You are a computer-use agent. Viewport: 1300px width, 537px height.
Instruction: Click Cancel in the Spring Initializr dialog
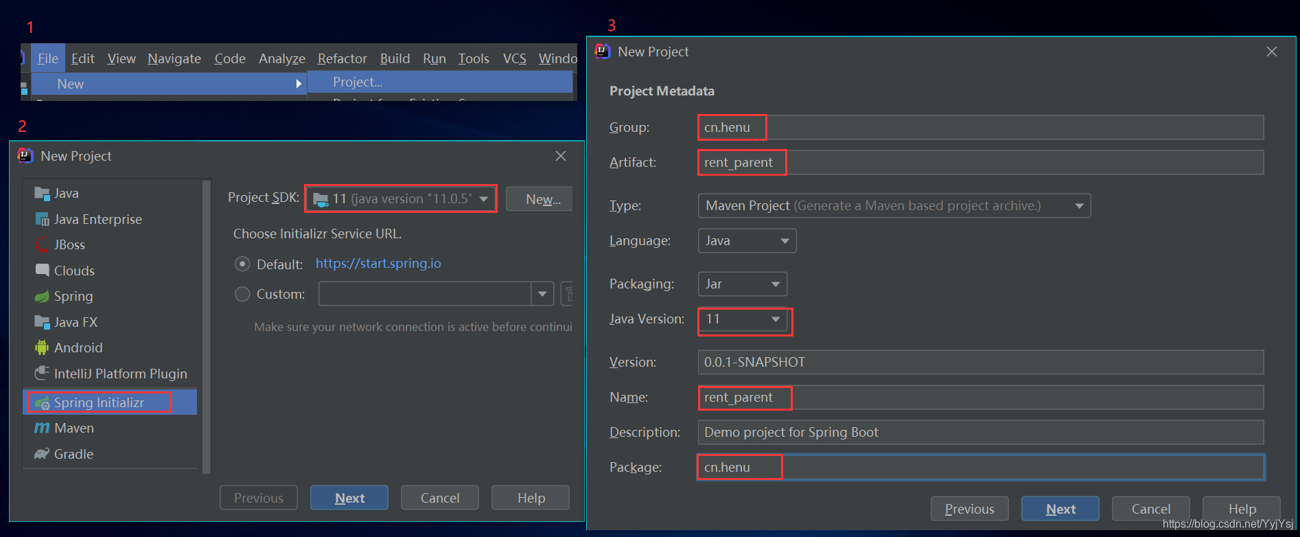point(440,498)
